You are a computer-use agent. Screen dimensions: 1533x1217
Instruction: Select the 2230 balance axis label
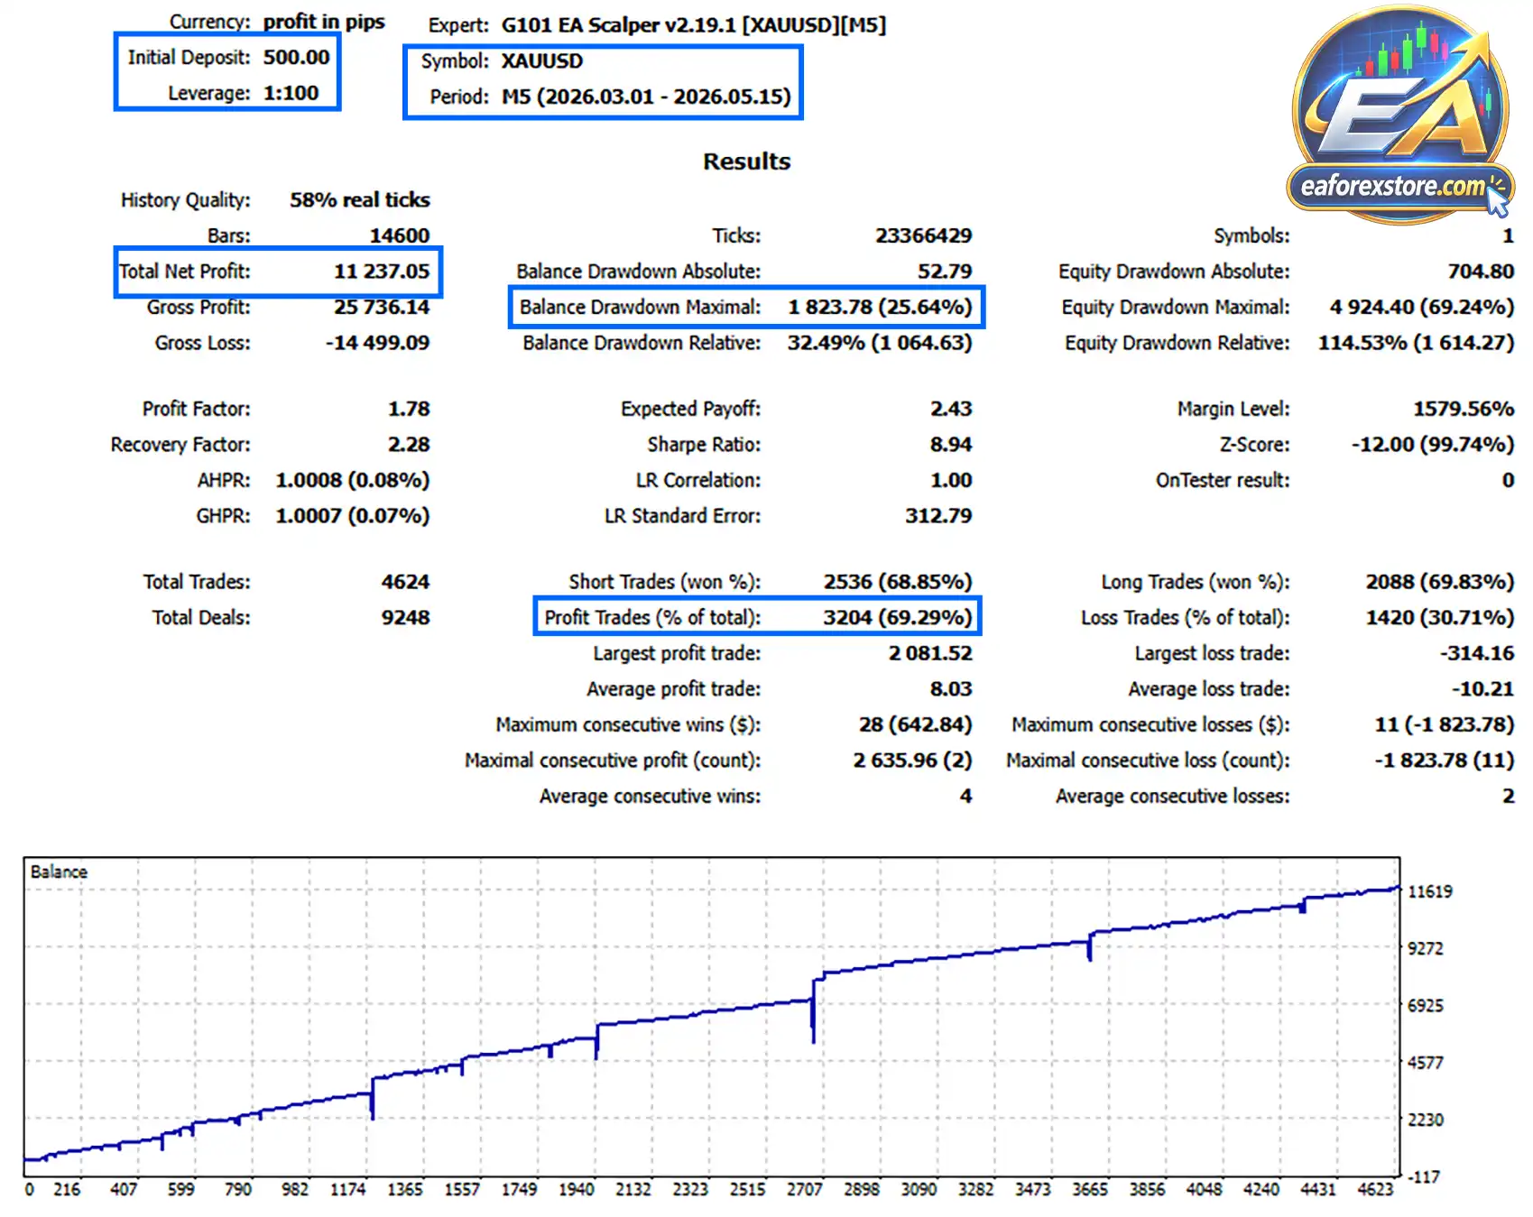coord(1426,1120)
